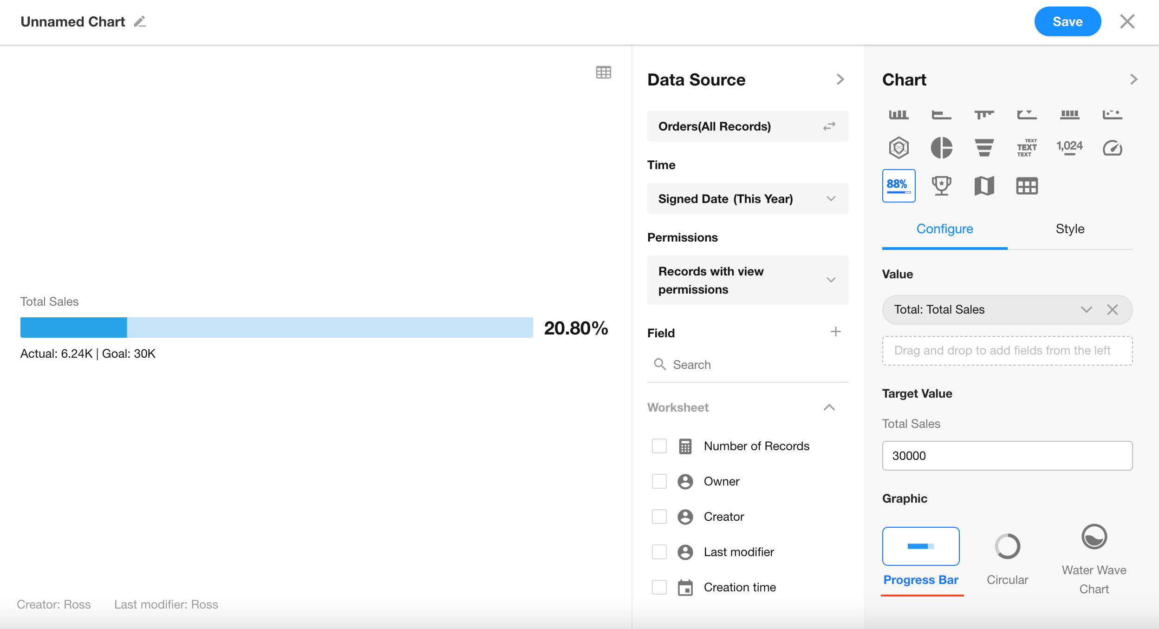Switch to the Style tab
The width and height of the screenshot is (1159, 629).
click(1070, 229)
